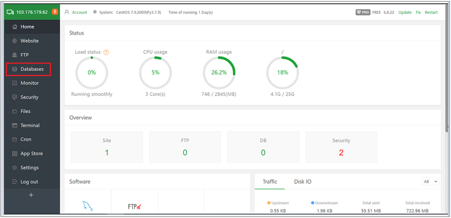Expand the All traffic dropdown

pos(430,181)
